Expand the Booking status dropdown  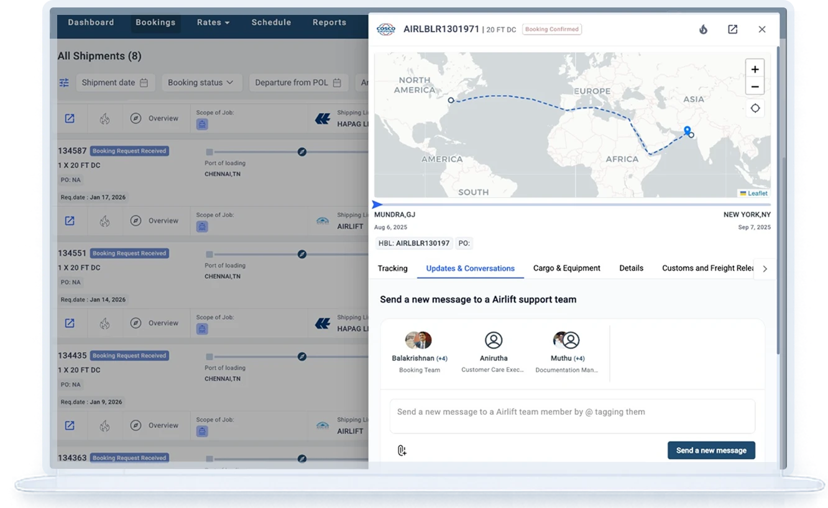click(201, 83)
